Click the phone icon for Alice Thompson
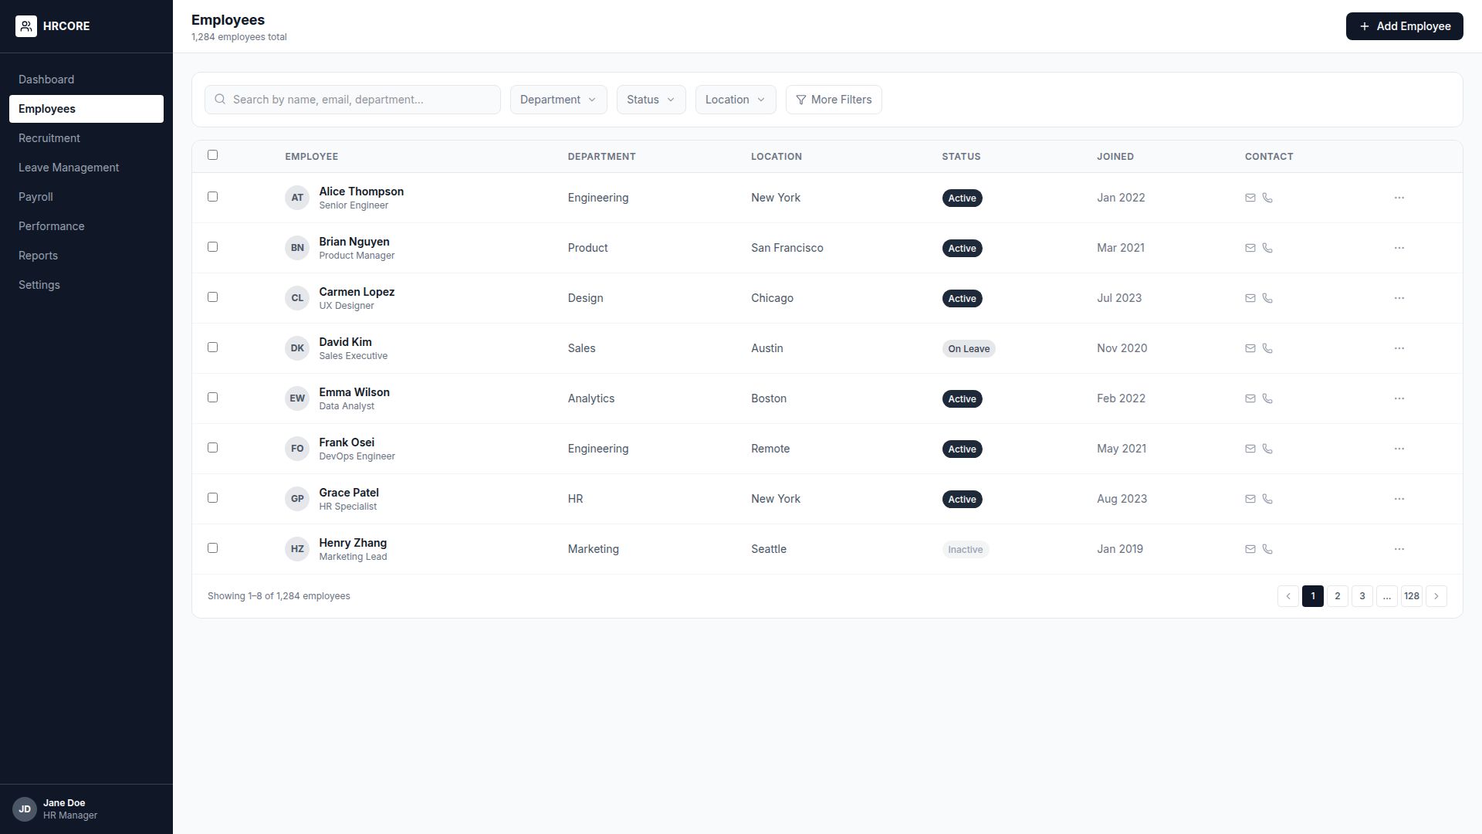 coord(1267,198)
